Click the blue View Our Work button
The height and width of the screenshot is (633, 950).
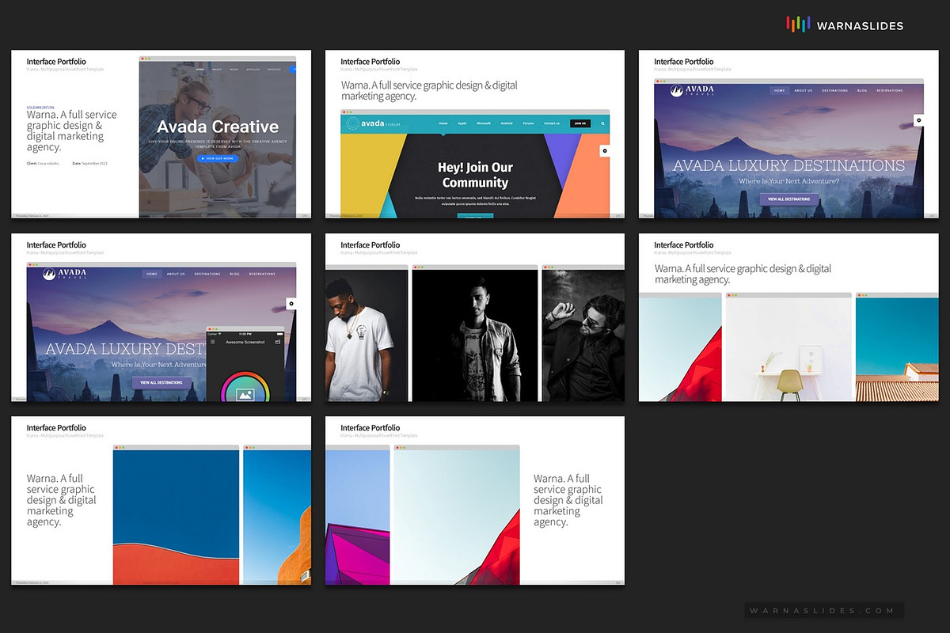tap(217, 158)
